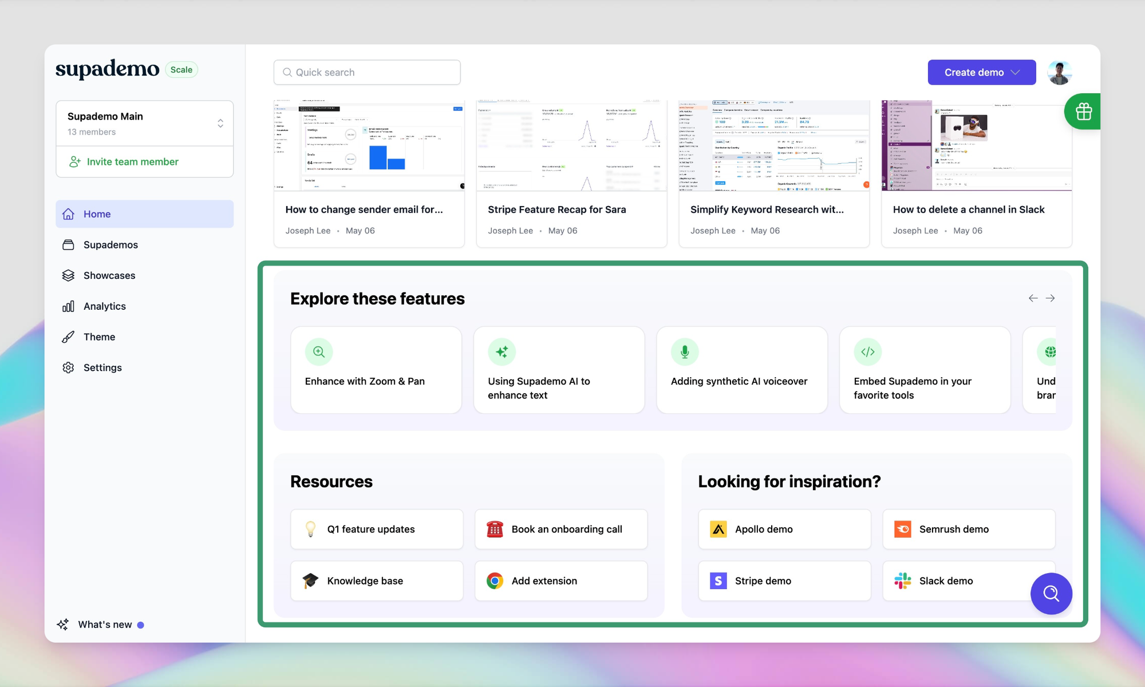Click the Slack logo icon
Viewport: 1145px width, 687px height.
903,581
